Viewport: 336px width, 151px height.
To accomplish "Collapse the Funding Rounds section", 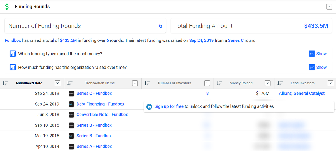I will (x=329, y=7).
